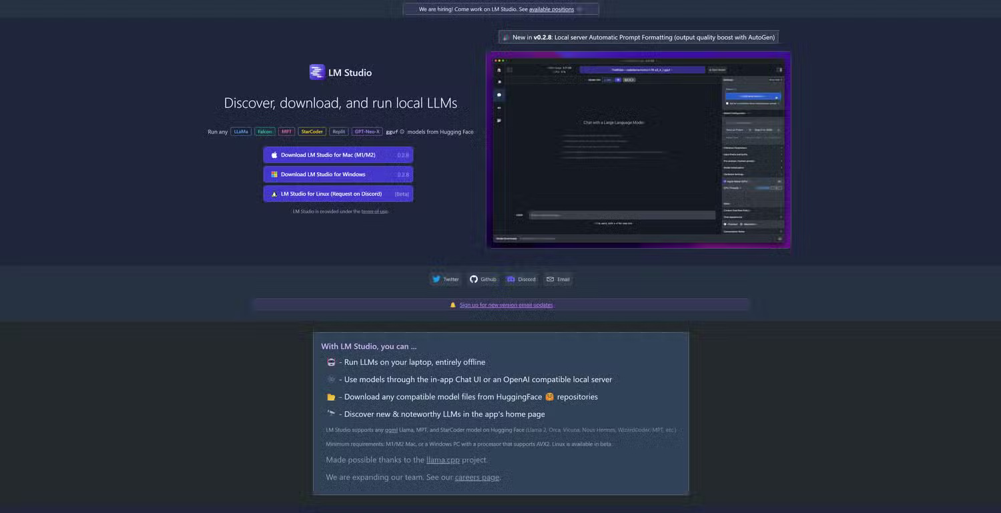The width and height of the screenshot is (1001, 513).
Task: Click the "With LM Studio, you can ..." heading
Action: point(369,346)
